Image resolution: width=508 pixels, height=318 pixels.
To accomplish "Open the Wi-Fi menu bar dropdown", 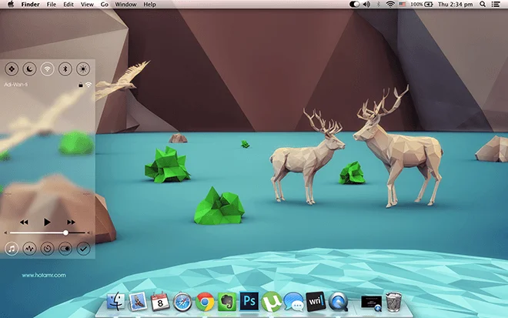I will [x=390, y=4].
